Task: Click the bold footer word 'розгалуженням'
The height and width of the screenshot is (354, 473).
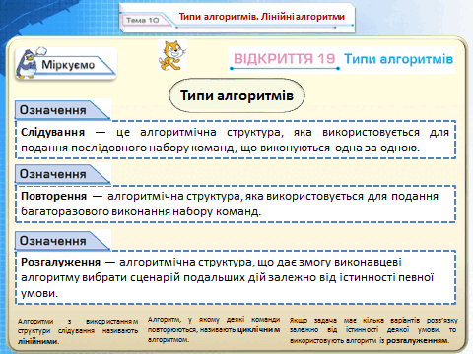Action: point(418,340)
